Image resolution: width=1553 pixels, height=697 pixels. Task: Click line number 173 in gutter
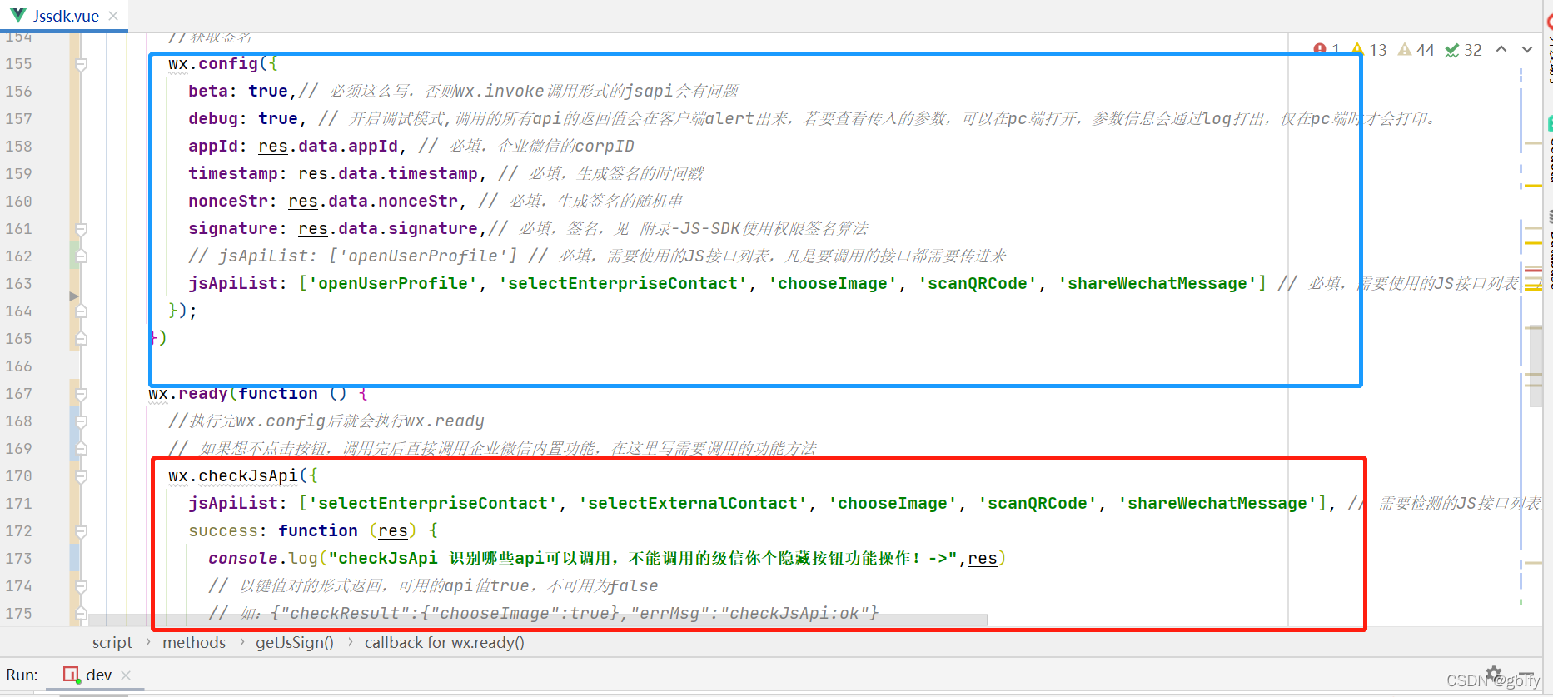[x=18, y=559]
